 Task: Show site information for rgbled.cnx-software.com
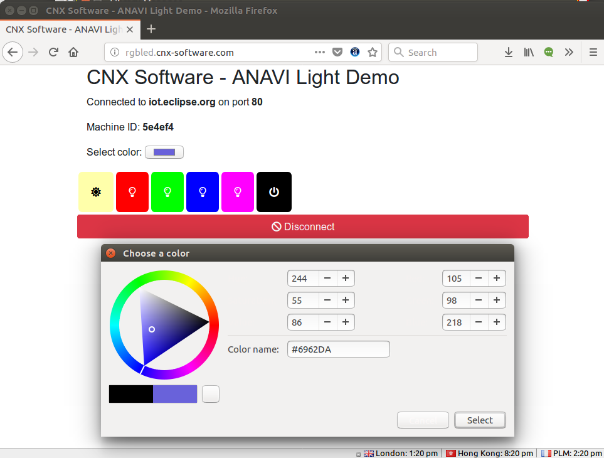115,52
